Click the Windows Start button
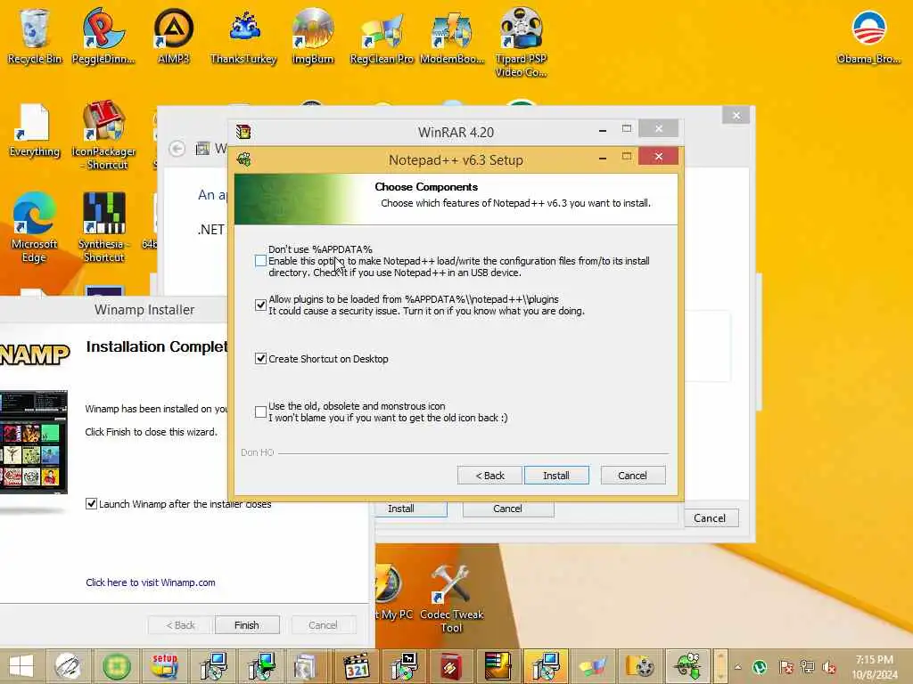This screenshot has height=684, width=913. tap(21, 666)
